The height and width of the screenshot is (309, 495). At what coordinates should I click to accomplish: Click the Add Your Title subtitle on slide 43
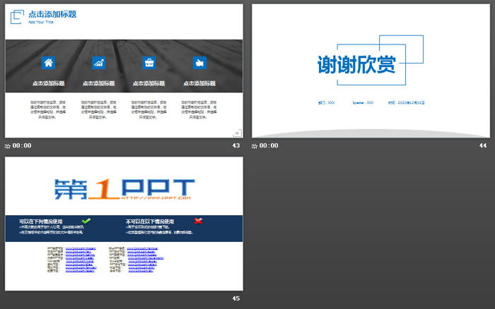click(x=41, y=22)
